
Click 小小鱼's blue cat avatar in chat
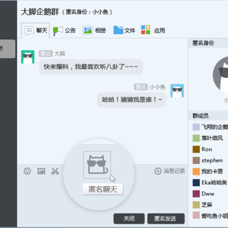point(177,91)
